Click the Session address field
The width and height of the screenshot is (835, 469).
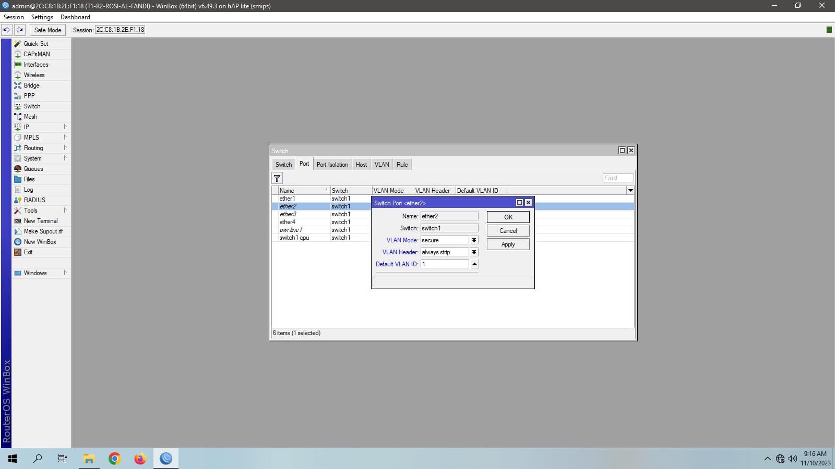(120, 30)
